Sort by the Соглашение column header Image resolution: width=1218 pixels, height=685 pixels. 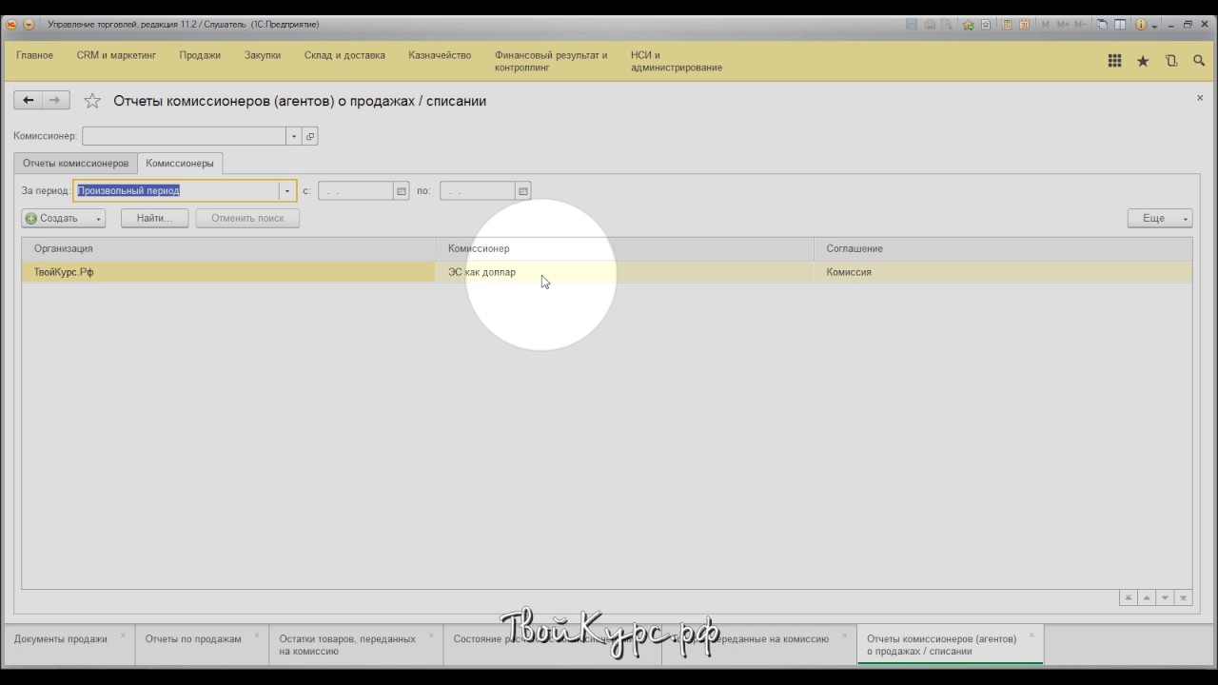point(1004,249)
